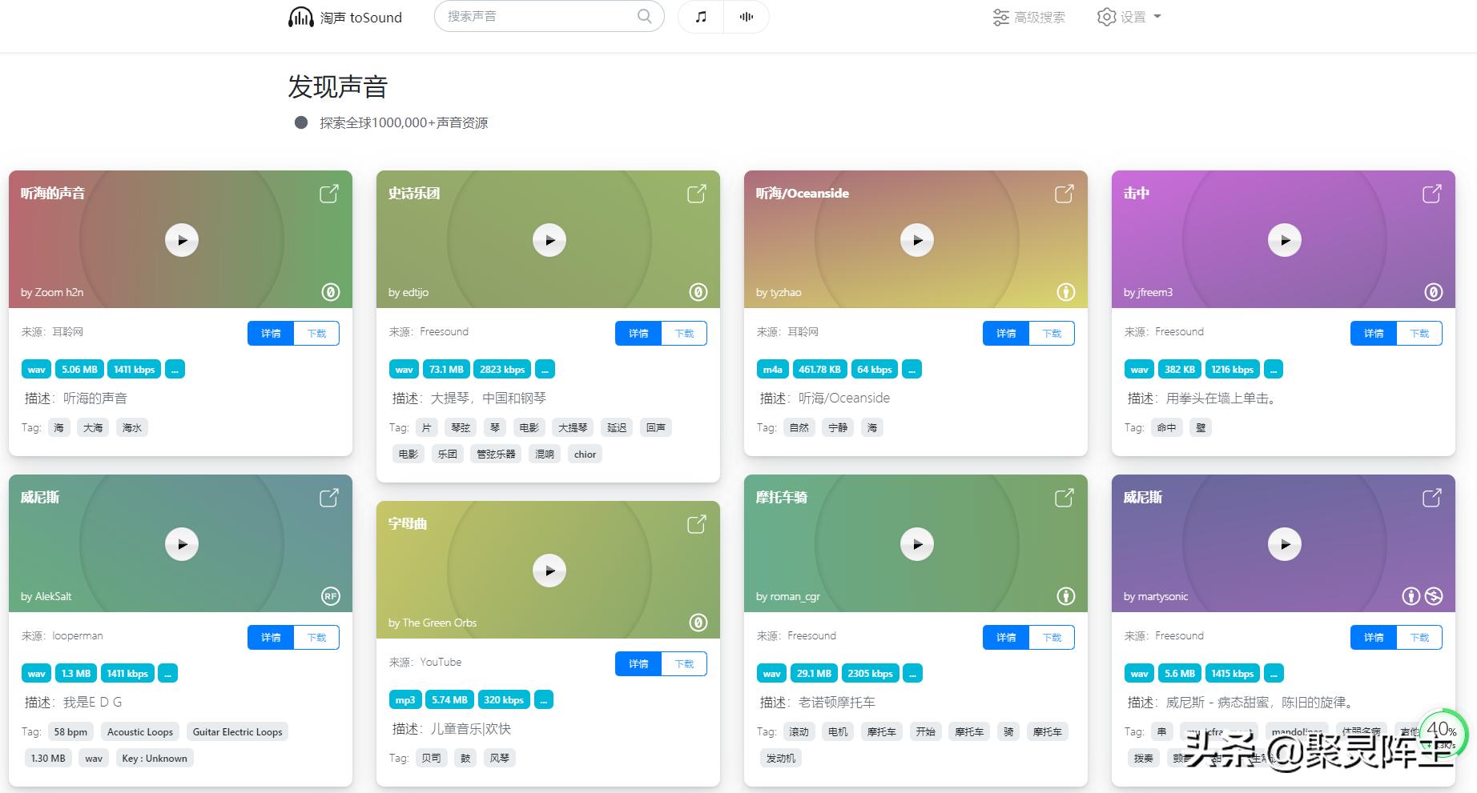Click the 大提琴 tag on 史诗乐团 card
Image resolution: width=1477 pixels, height=793 pixels.
(x=572, y=427)
